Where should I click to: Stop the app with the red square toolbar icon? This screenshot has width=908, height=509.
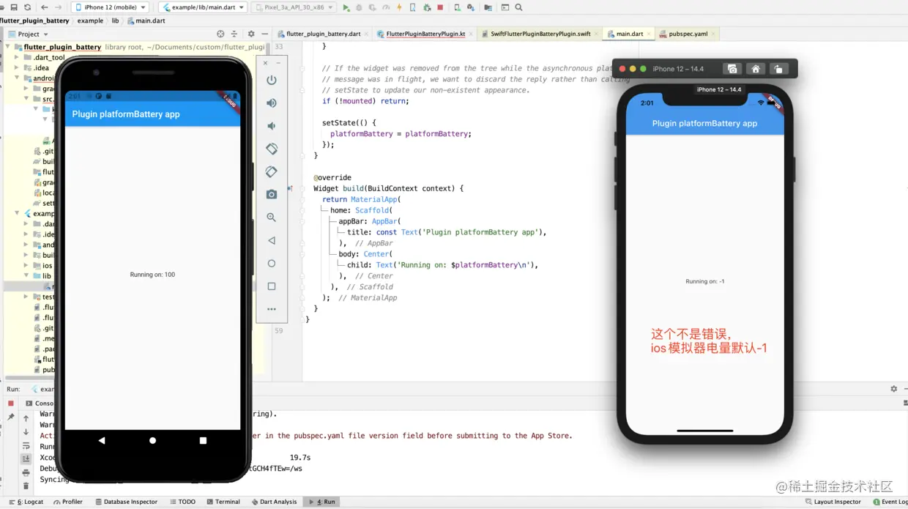click(440, 7)
